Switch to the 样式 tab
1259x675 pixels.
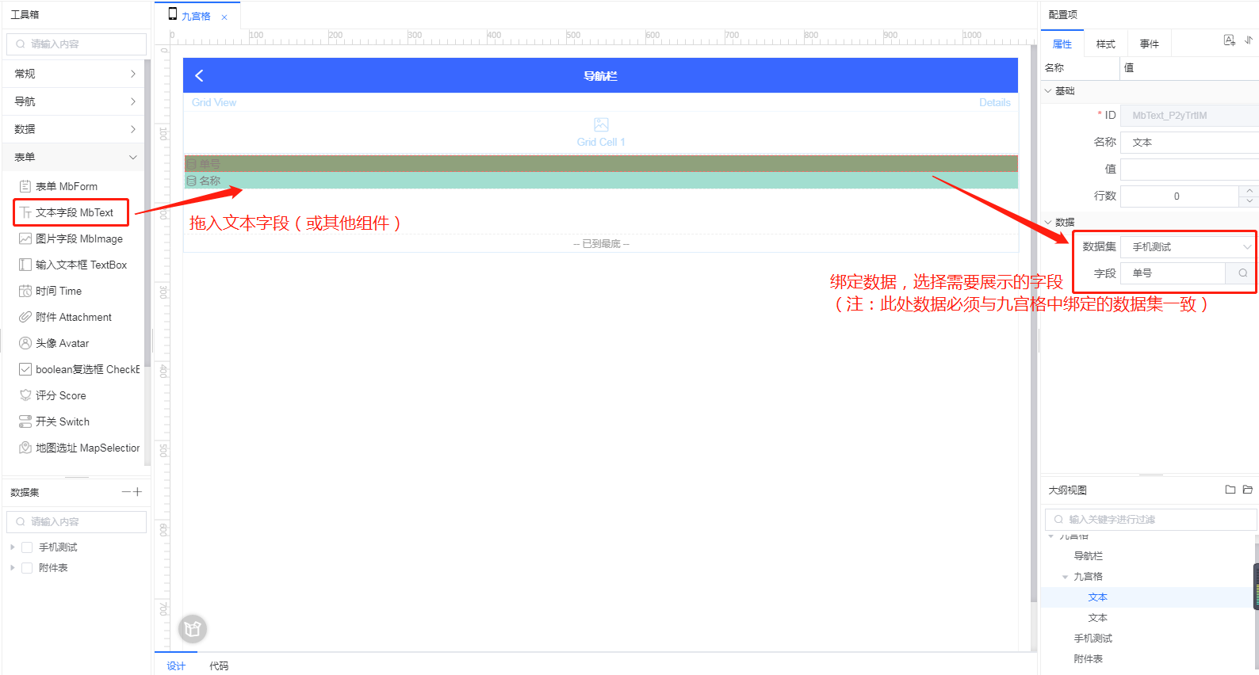tap(1105, 44)
